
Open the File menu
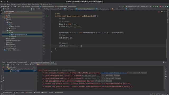click(2, 4)
